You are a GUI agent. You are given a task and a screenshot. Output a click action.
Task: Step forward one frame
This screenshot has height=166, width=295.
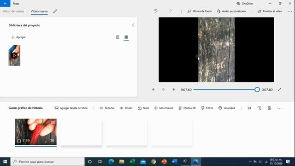174,89
